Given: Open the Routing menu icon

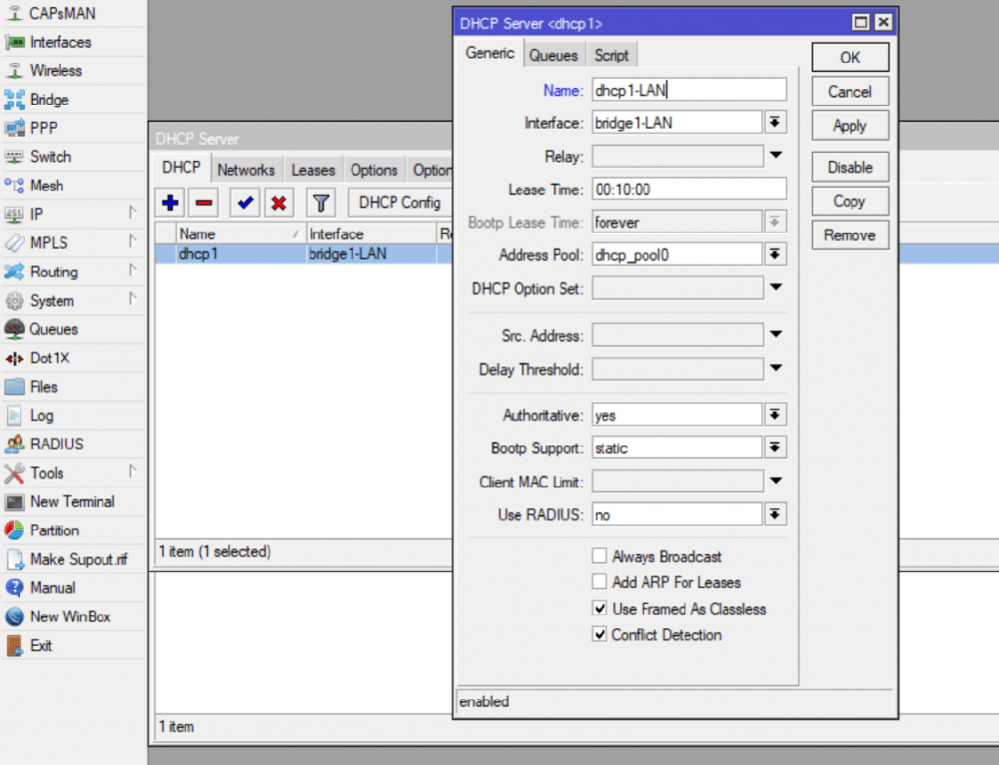Looking at the screenshot, I should pyautogui.click(x=15, y=272).
